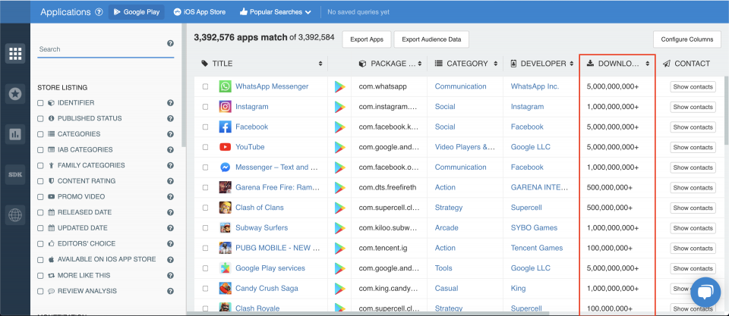
Task: Sort by the TITLE column arrows
Action: tap(320, 64)
